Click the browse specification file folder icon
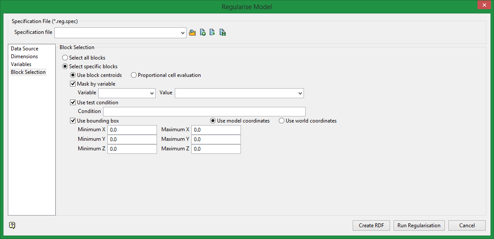The width and height of the screenshot is (494, 239). pyautogui.click(x=193, y=33)
